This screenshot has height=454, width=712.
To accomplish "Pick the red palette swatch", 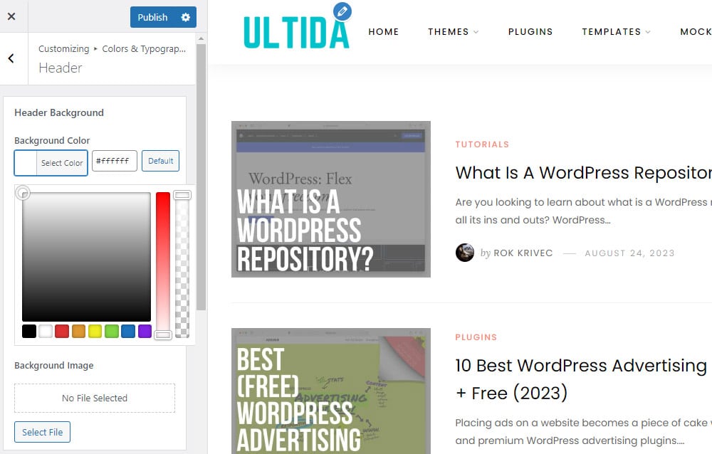I will coord(62,331).
